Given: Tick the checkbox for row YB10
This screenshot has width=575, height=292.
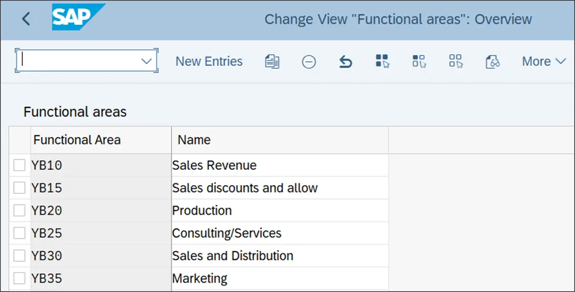Looking at the screenshot, I should point(19,166).
